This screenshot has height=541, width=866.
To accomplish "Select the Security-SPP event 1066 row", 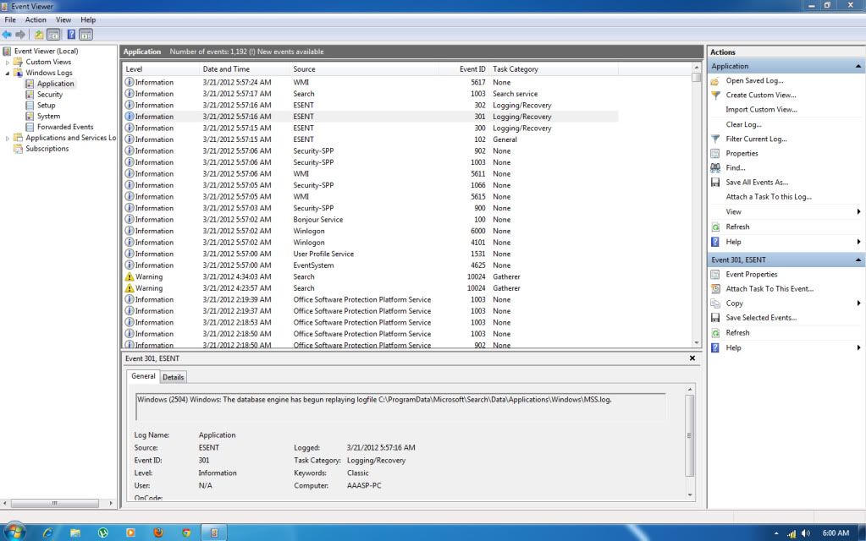I will tap(370, 185).
